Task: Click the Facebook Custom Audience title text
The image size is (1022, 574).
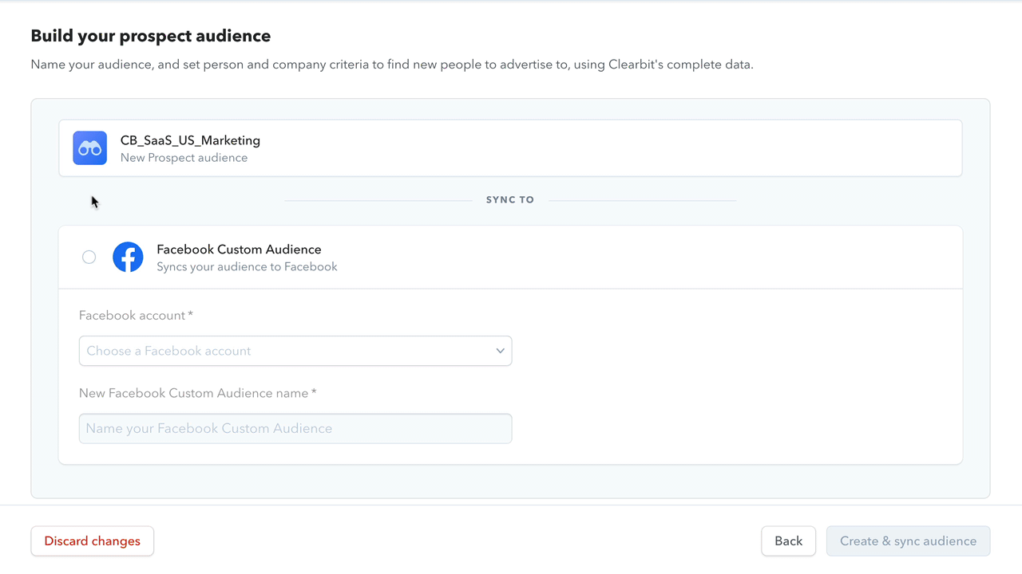Action: [x=239, y=250]
